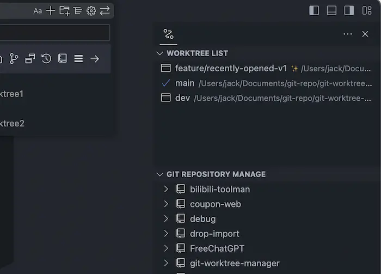The height and width of the screenshot is (274, 381).
Task: Click the git branch icon
Action: pos(14,58)
